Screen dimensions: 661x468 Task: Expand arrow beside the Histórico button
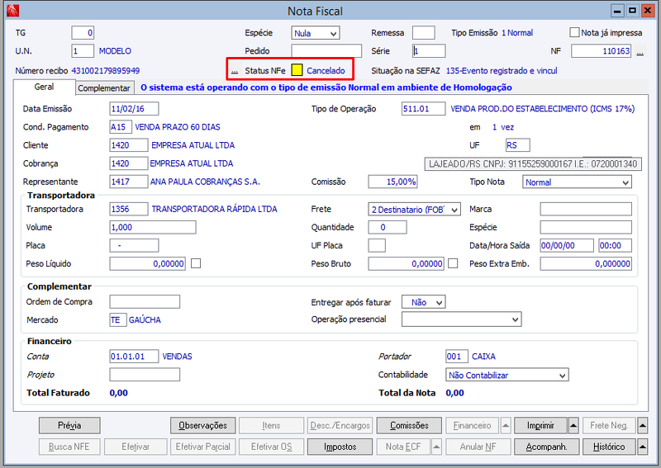(642, 447)
